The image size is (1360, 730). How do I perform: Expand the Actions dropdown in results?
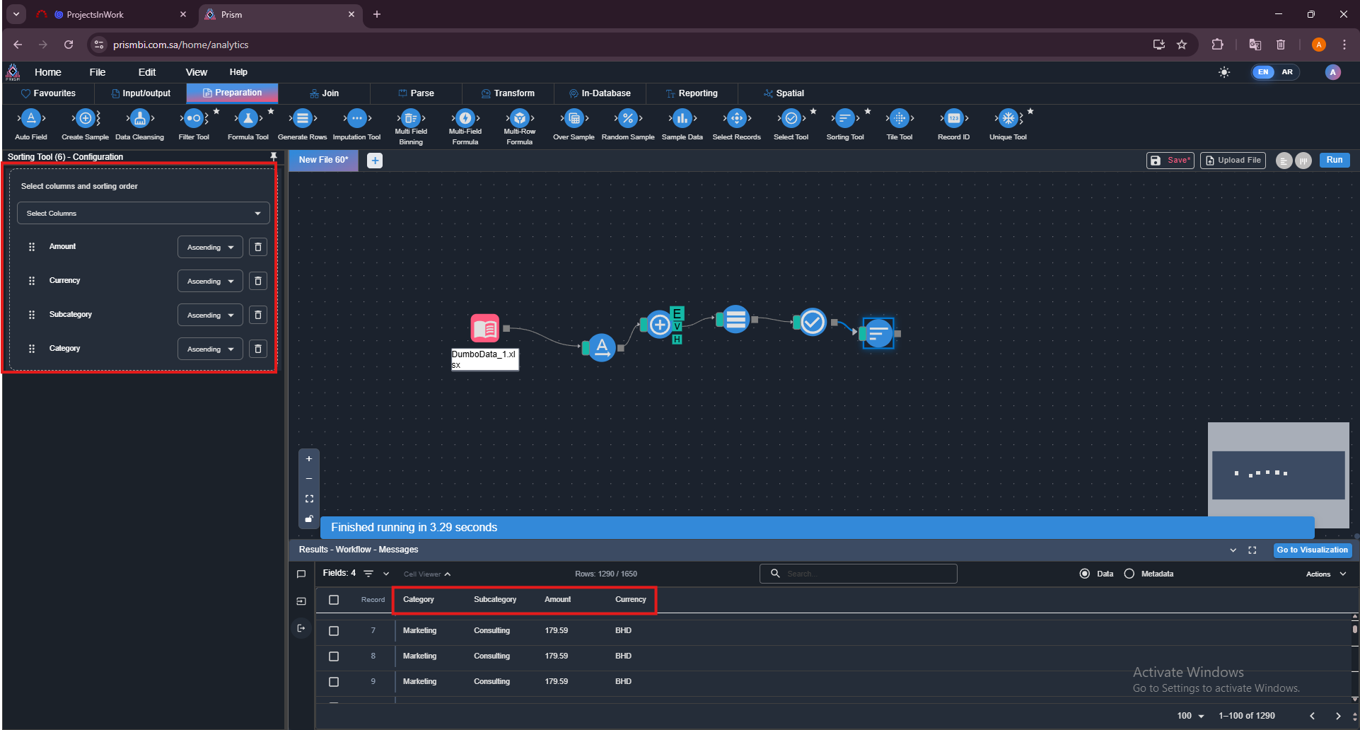[1326, 574]
